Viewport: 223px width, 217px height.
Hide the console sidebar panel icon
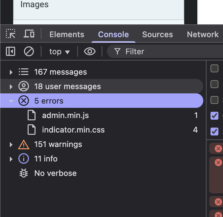11,51
